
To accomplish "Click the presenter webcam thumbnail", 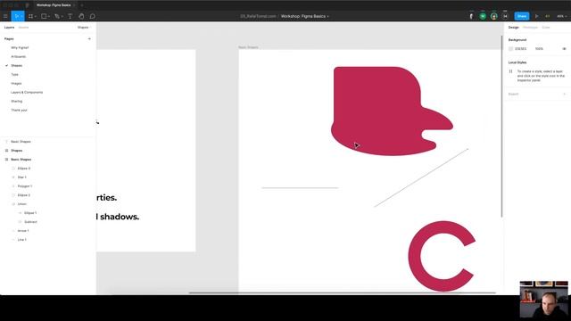I will [x=543, y=300].
